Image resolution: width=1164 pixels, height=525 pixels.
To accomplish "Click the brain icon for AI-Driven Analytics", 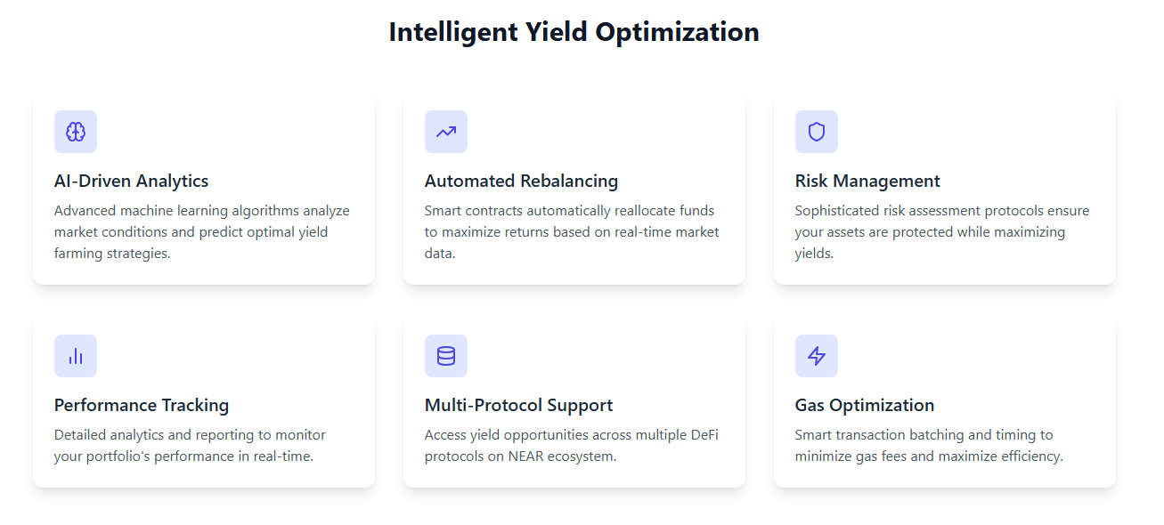I will tap(76, 132).
